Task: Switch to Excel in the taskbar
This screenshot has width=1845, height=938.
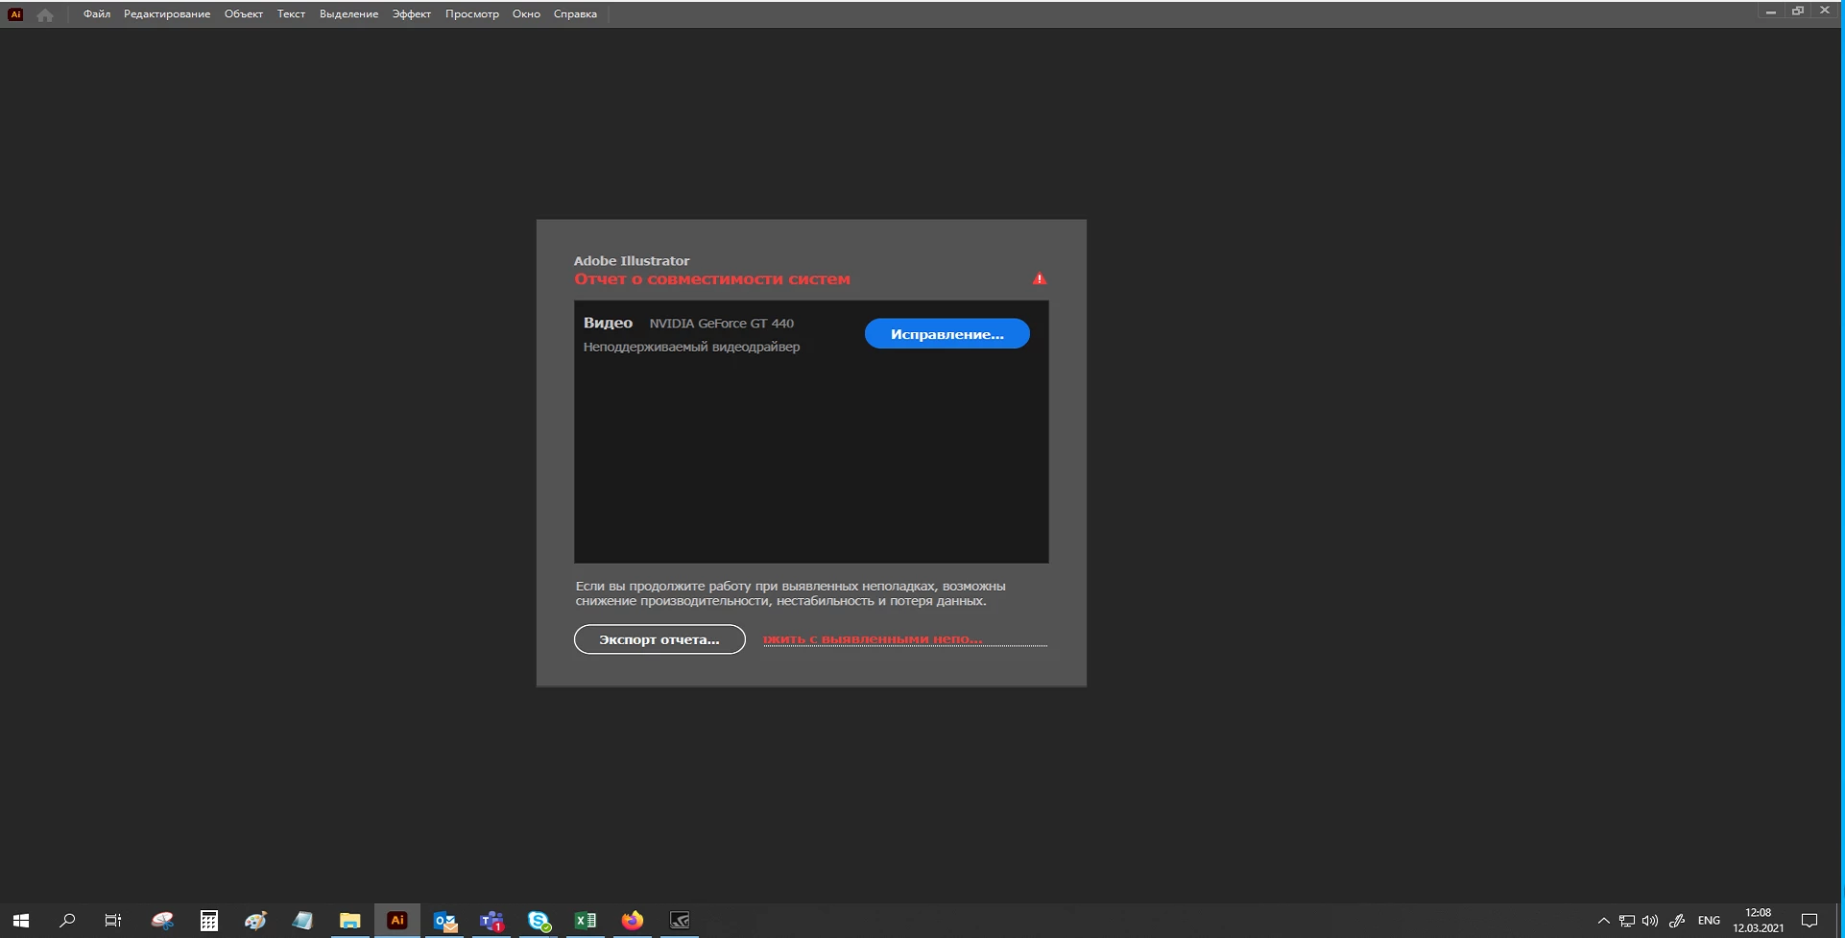Action: click(585, 921)
